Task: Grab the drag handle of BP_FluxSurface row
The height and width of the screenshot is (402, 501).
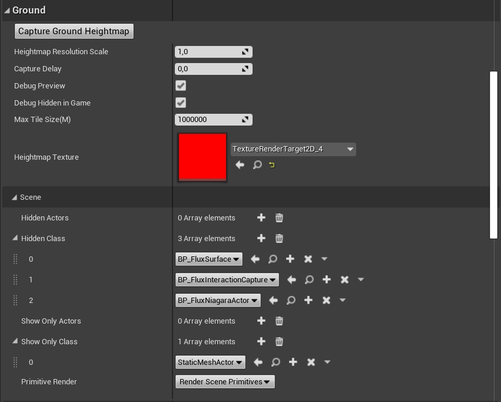Action: [15, 259]
